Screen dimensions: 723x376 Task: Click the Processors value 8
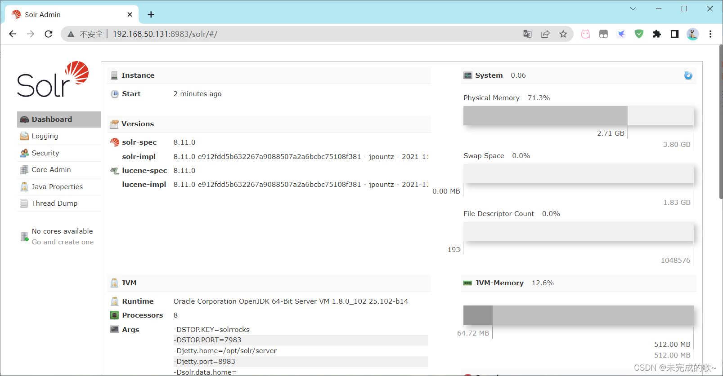pyautogui.click(x=175, y=315)
